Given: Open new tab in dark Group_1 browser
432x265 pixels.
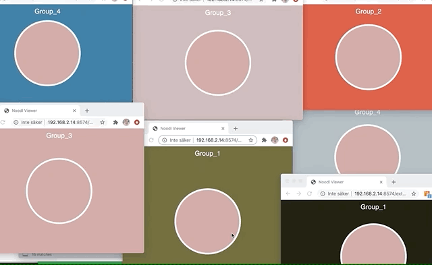Looking at the screenshot, I should [x=394, y=182].
